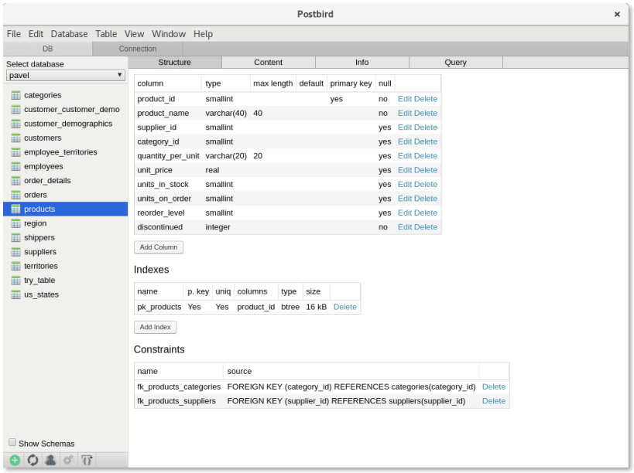Click Delete for unit_price column
634x473 pixels.
[425, 170]
